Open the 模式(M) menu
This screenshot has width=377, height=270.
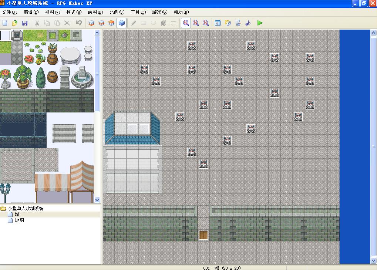pos(74,12)
